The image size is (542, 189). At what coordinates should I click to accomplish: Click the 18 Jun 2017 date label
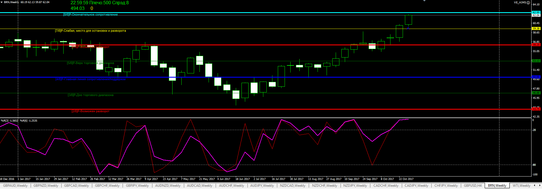click(243, 179)
